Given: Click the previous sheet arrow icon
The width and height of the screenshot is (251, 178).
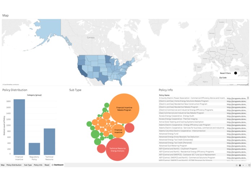Looking at the screenshot, I should point(243,165).
